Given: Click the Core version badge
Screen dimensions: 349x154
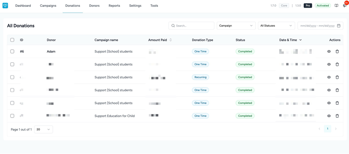Looking at the screenshot, I should 284,6.
